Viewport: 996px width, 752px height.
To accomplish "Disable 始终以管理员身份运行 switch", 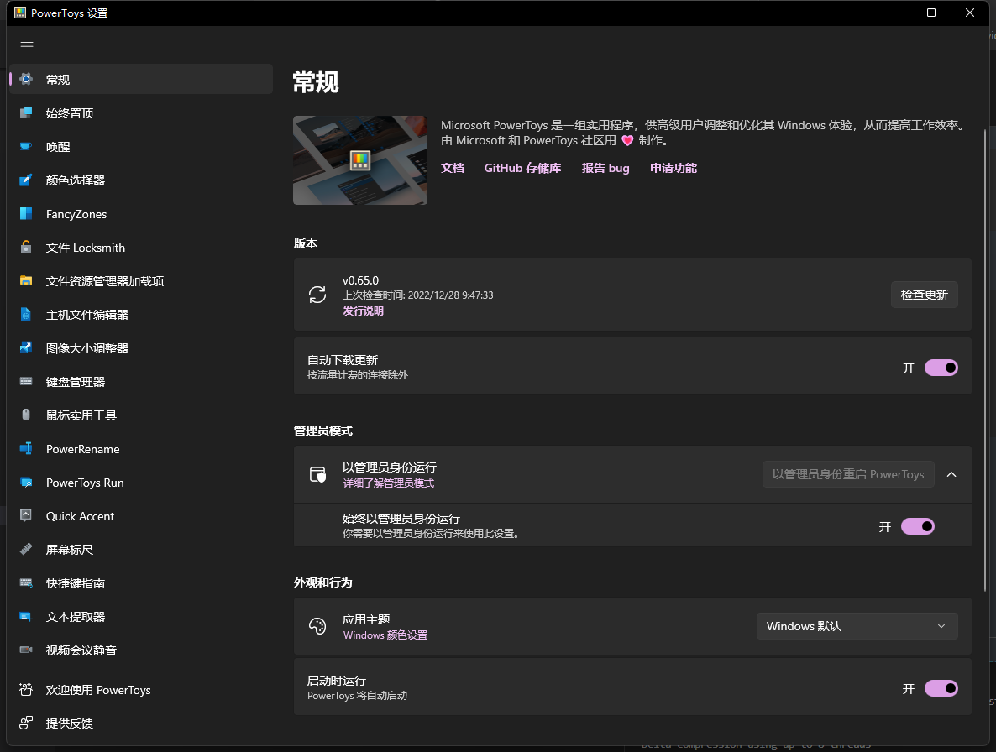I will pos(918,527).
